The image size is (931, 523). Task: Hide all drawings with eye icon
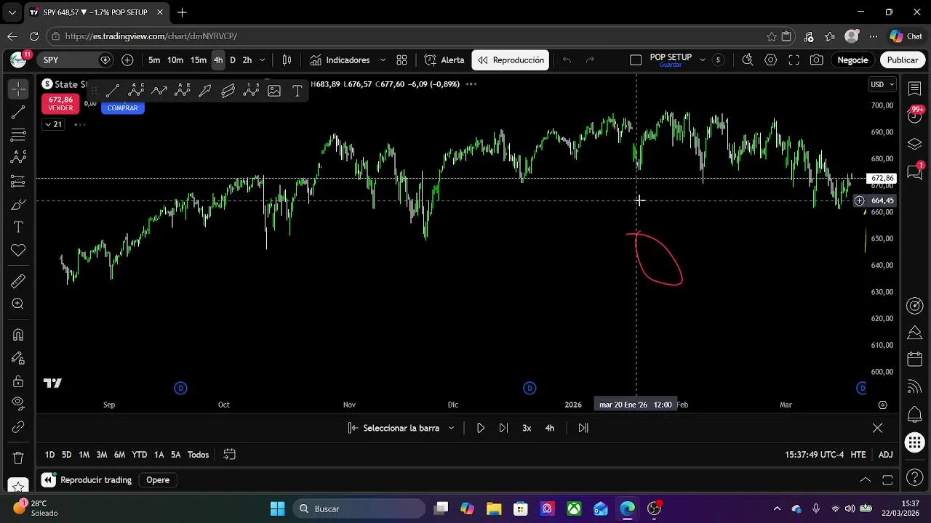(x=18, y=404)
